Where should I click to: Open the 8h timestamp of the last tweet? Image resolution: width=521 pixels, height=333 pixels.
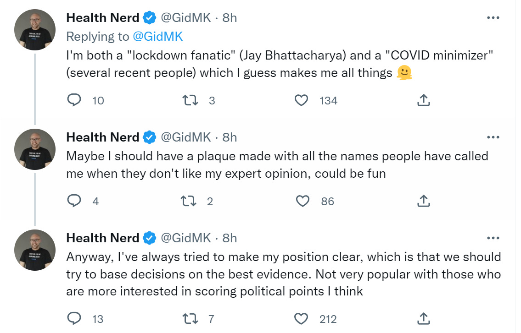click(x=230, y=238)
